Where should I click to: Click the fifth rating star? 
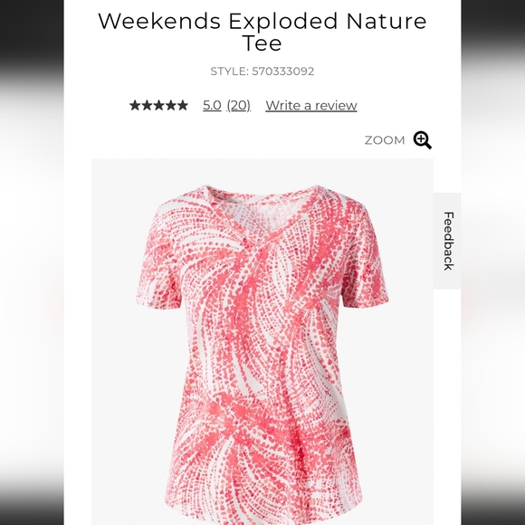coord(183,106)
